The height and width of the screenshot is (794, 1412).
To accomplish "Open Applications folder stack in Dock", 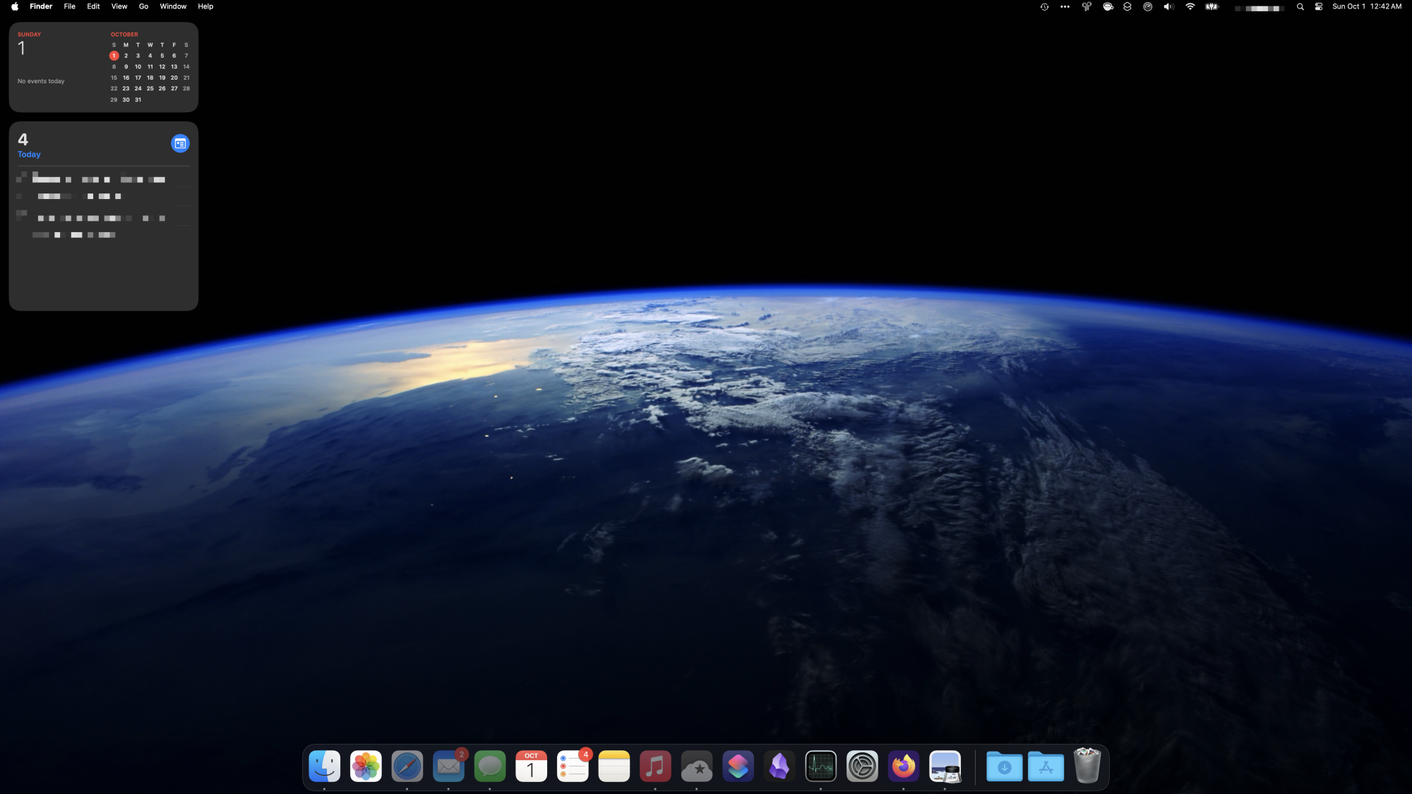I will click(1046, 766).
